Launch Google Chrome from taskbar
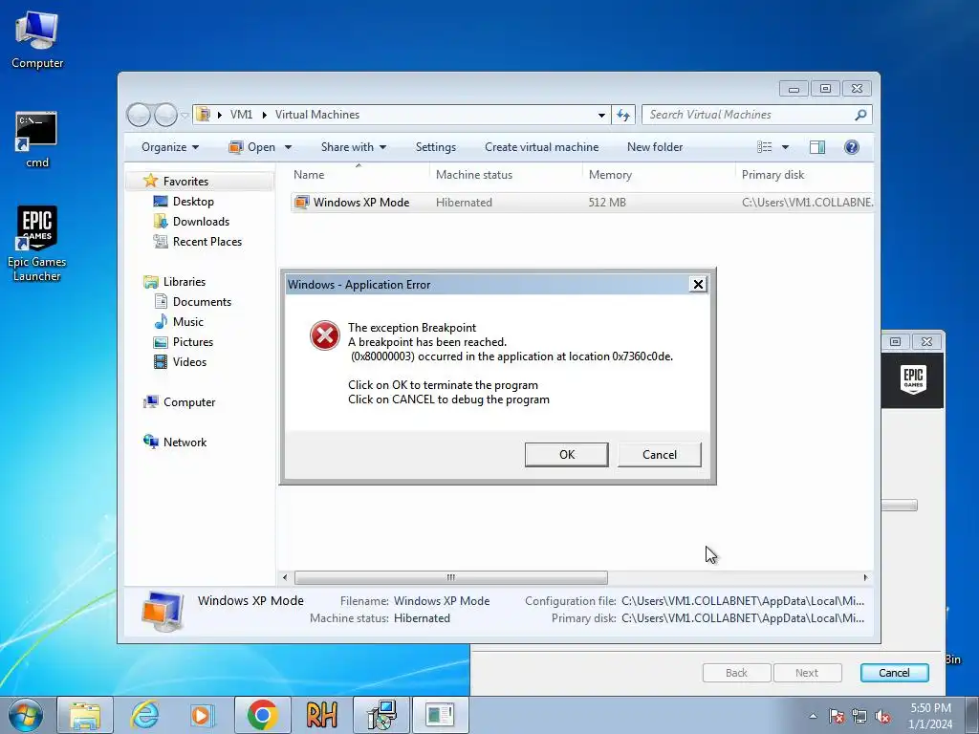Image resolution: width=979 pixels, height=734 pixels. 262,715
